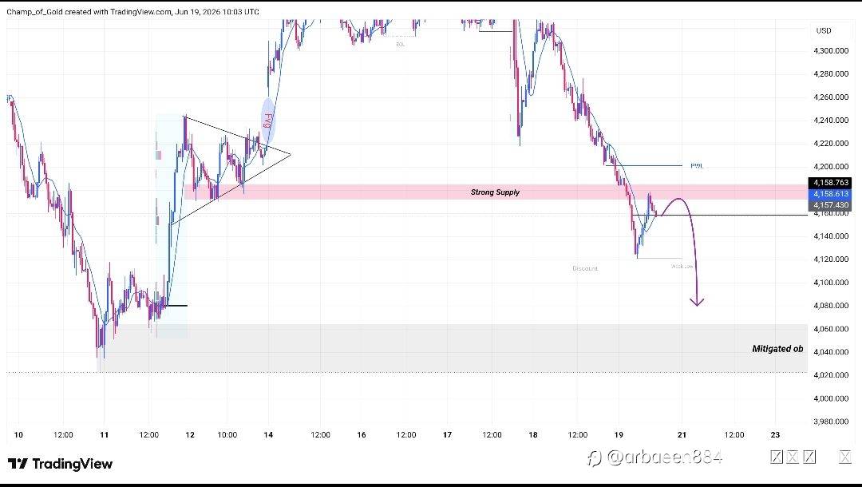Screen dimensions: 862x487
Task: Click the 4,020.000 price axis label
Action: (x=831, y=375)
